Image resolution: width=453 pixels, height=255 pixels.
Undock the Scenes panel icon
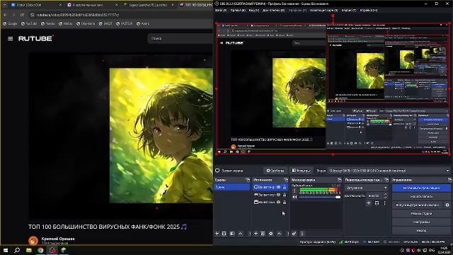[x=248, y=179]
